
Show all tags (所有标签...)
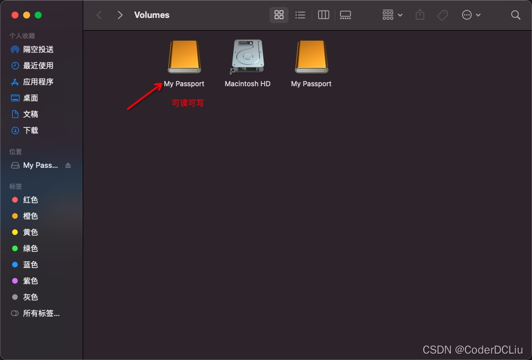(x=35, y=314)
